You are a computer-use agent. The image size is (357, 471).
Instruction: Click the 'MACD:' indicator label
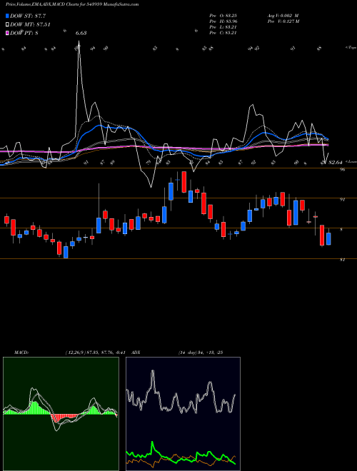[21, 353]
